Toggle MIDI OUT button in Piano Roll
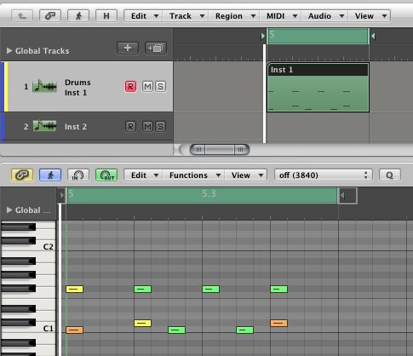The image size is (413, 356). [106, 175]
